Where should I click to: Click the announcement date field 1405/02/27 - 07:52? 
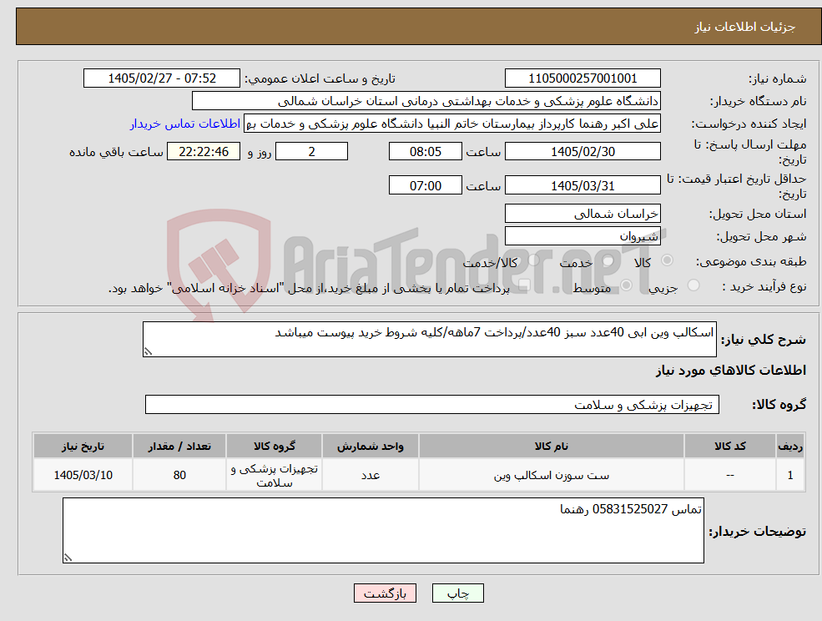click(x=161, y=78)
